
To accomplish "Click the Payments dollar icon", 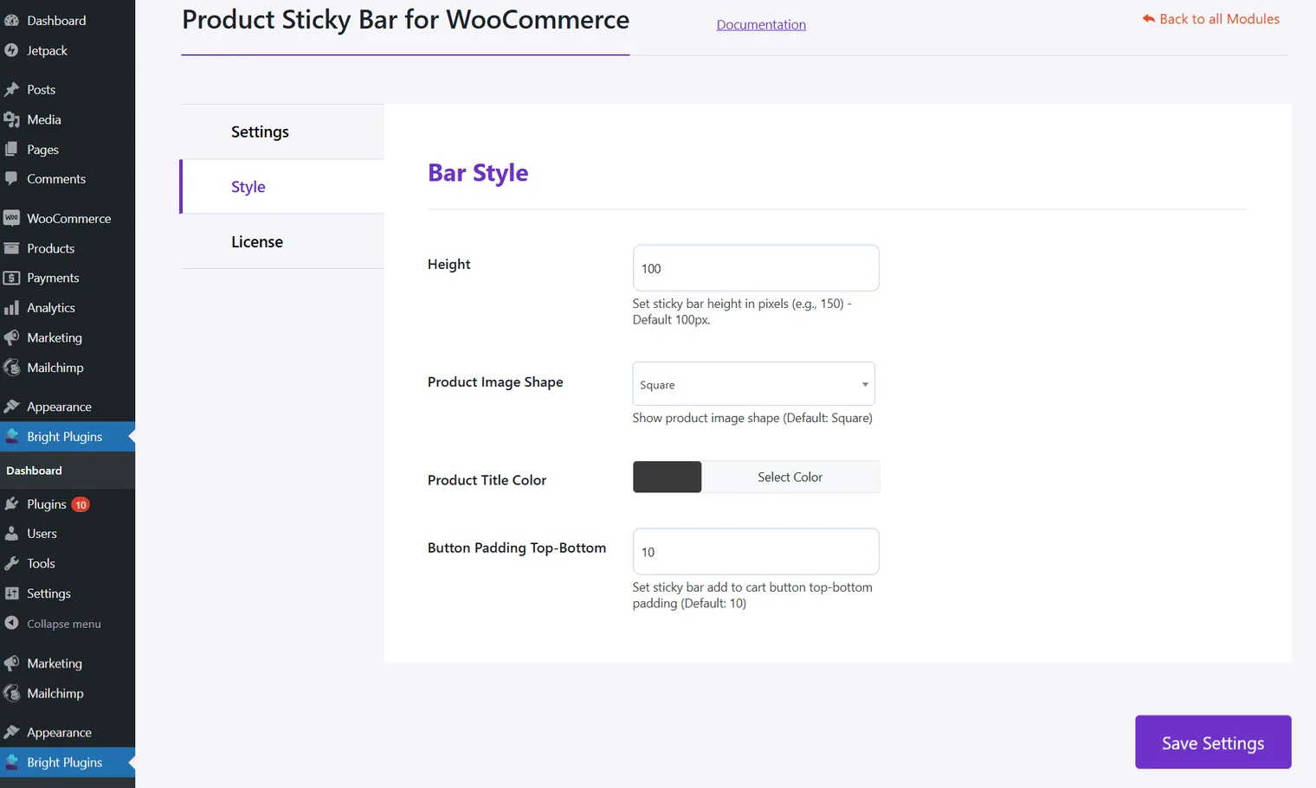I will pos(11,278).
